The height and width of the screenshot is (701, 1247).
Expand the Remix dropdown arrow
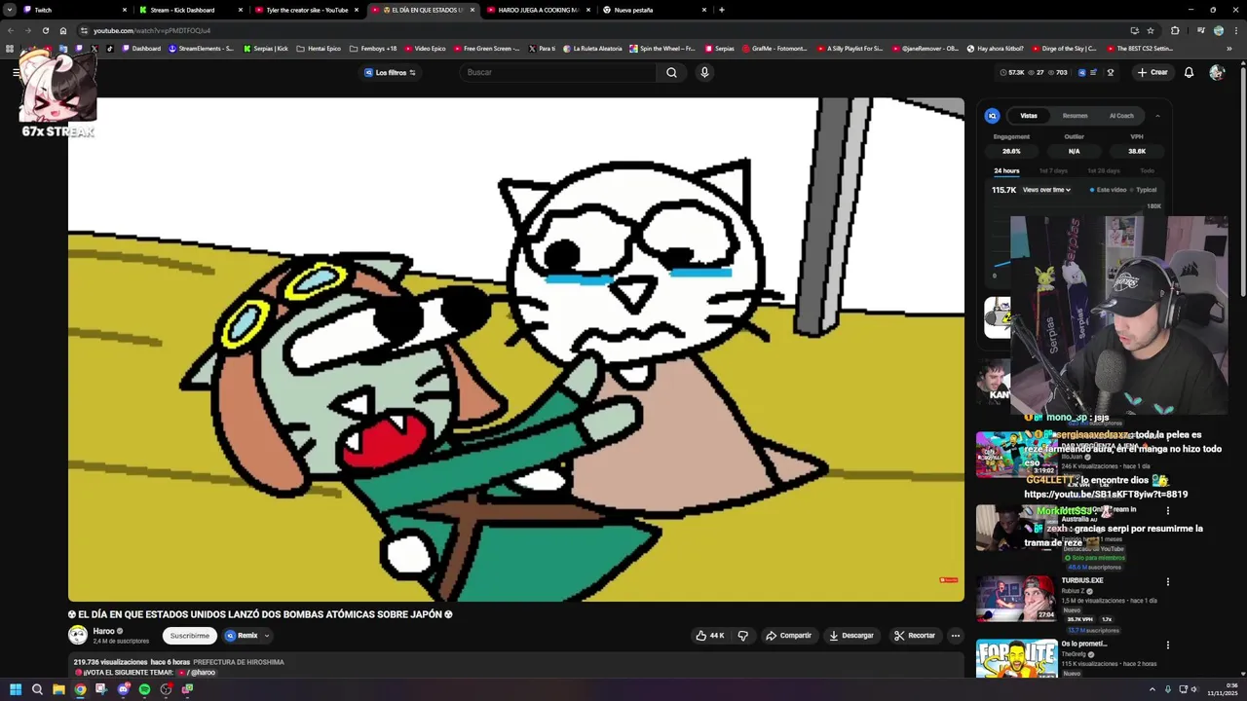coord(266,636)
